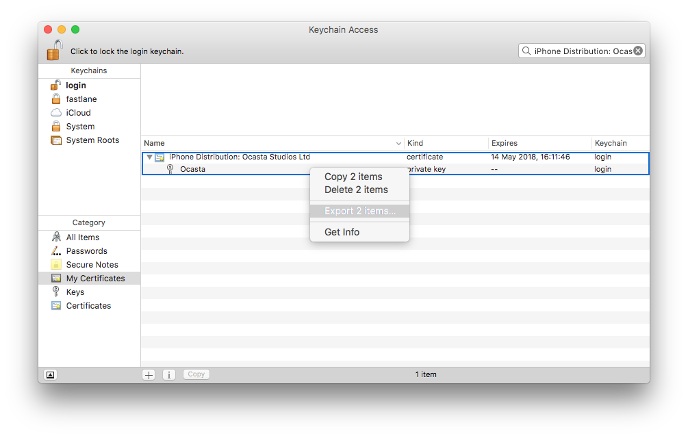Click the info (i) button
The image size is (688, 438).
(x=169, y=375)
